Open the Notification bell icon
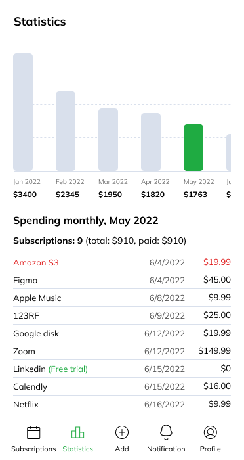This screenshot has height=460, width=244. 166,432
